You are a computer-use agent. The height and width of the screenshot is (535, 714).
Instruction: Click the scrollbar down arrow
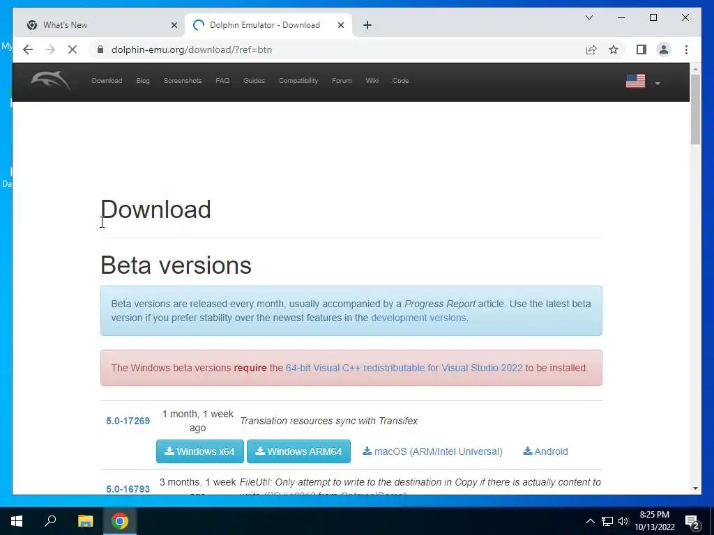[x=695, y=488]
